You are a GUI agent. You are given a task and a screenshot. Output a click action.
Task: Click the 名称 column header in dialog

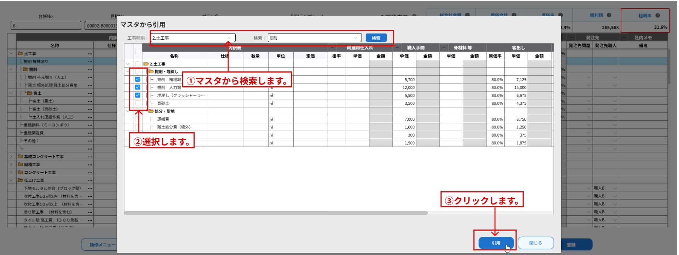pos(174,56)
